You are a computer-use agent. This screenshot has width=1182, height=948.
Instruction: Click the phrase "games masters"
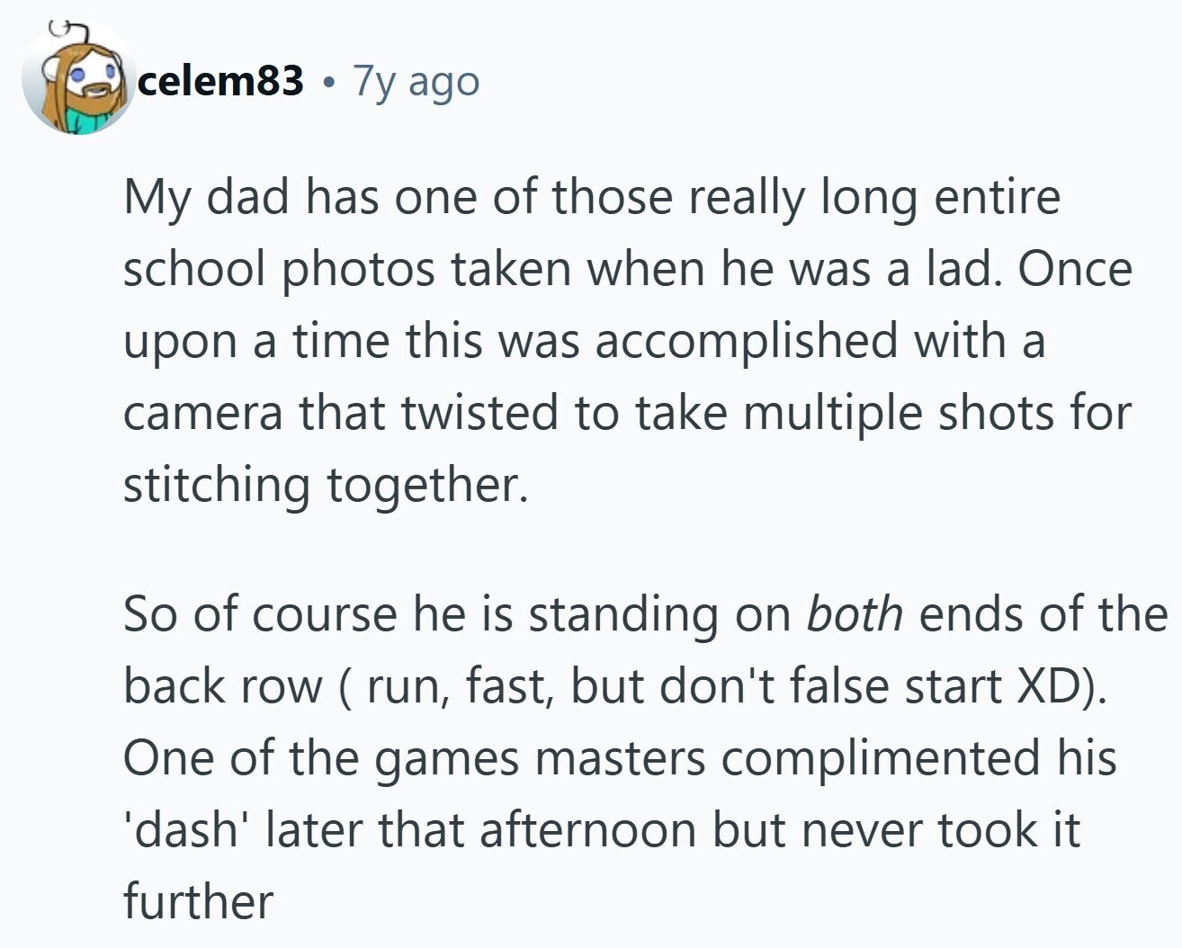point(539,758)
